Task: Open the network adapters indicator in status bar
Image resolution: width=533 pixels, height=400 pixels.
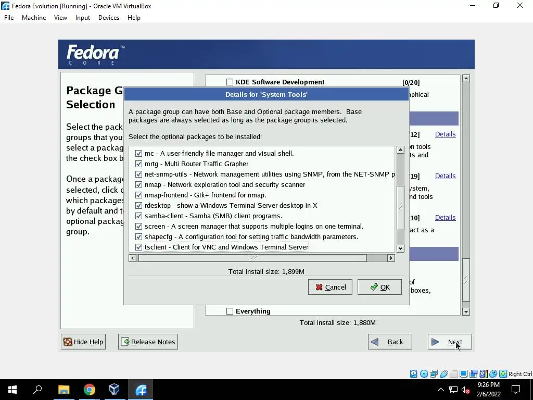Action: tap(434, 374)
